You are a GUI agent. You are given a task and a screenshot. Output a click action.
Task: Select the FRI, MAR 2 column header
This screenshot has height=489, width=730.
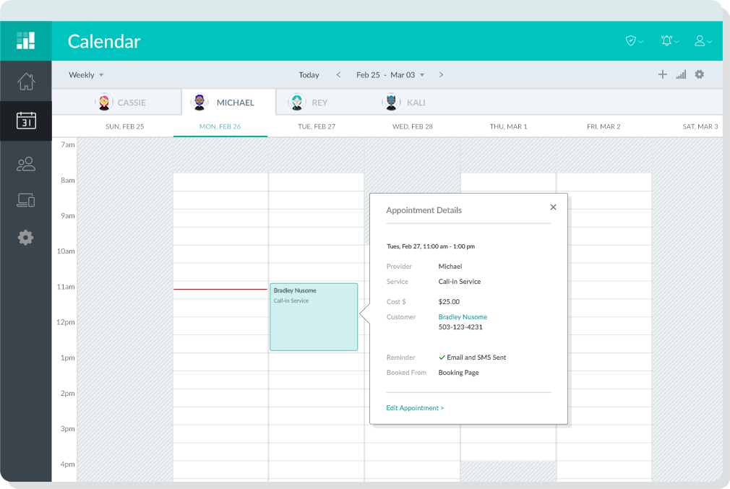pyautogui.click(x=604, y=126)
